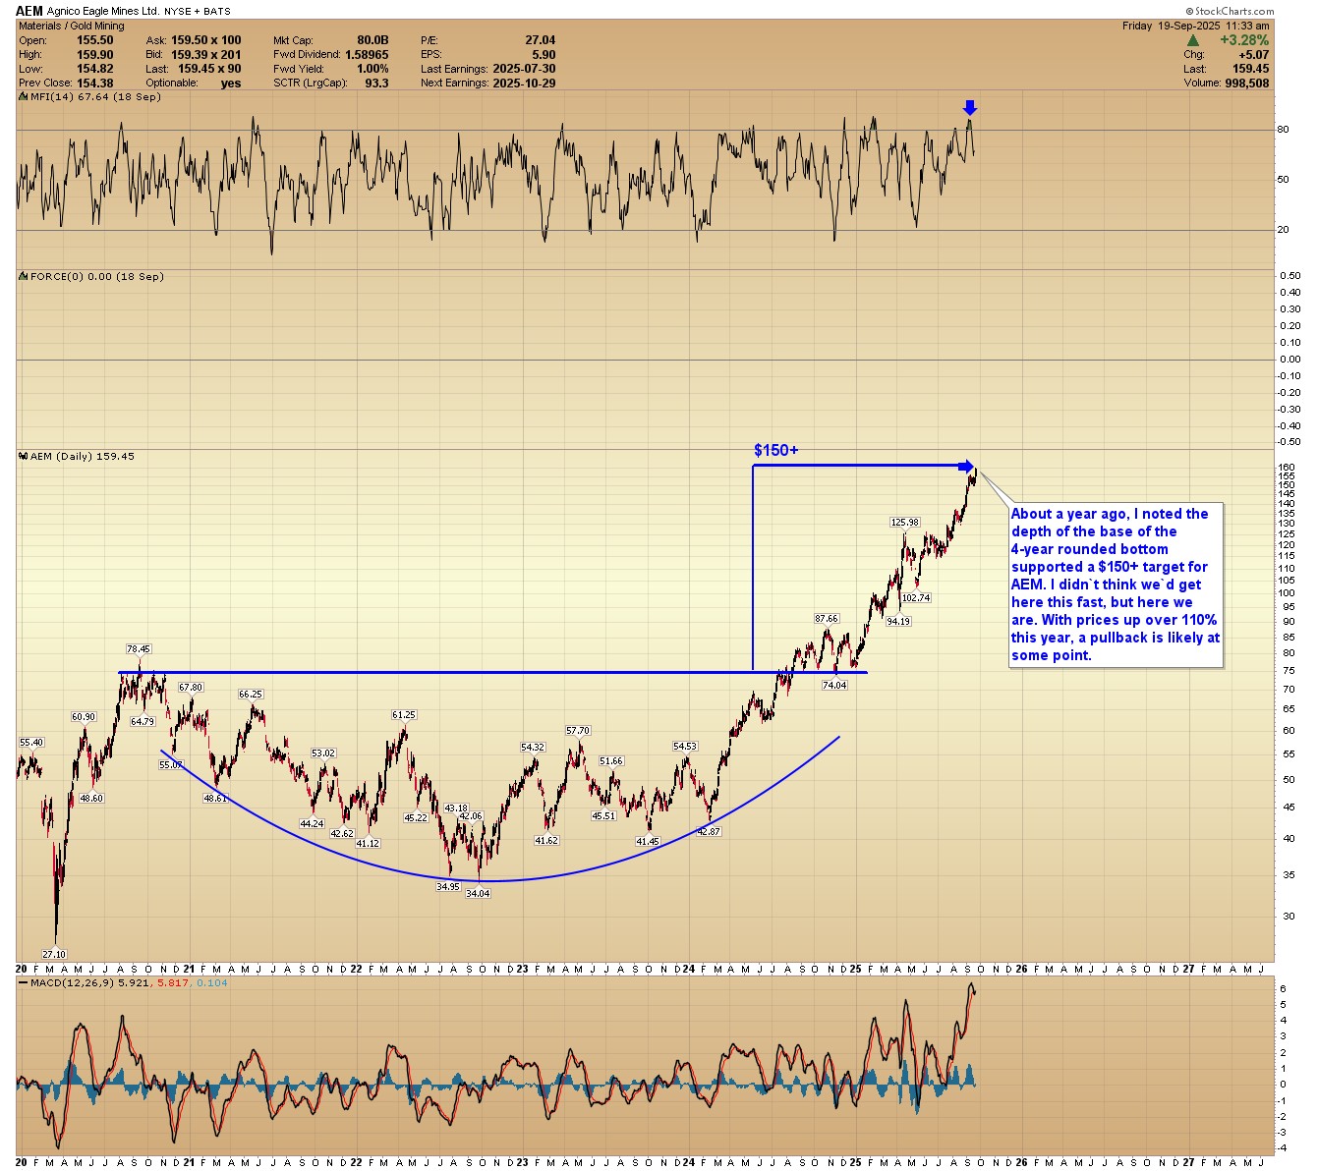Click the '45.22' price label

[x=416, y=817]
